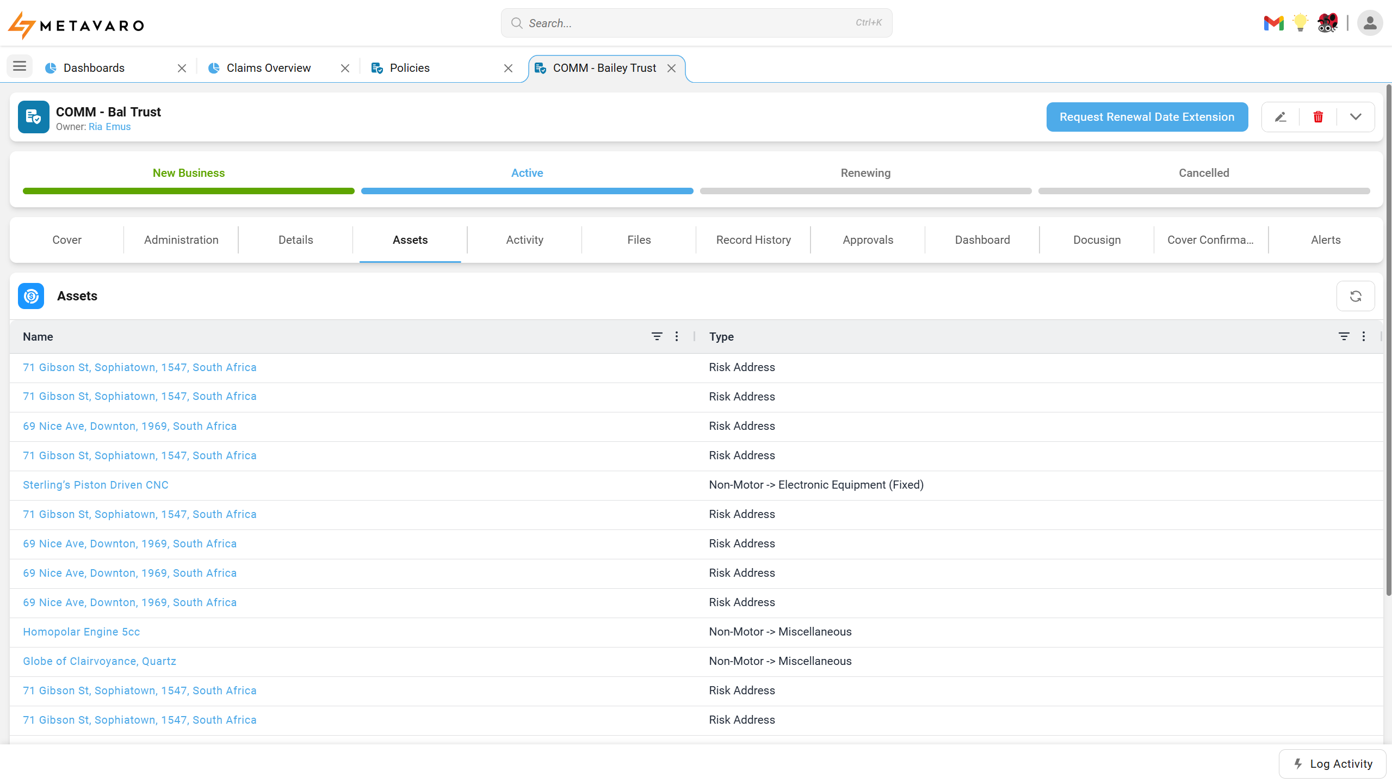1392x783 pixels.
Task: Click the red trash delete icon
Action: (1318, 117)
